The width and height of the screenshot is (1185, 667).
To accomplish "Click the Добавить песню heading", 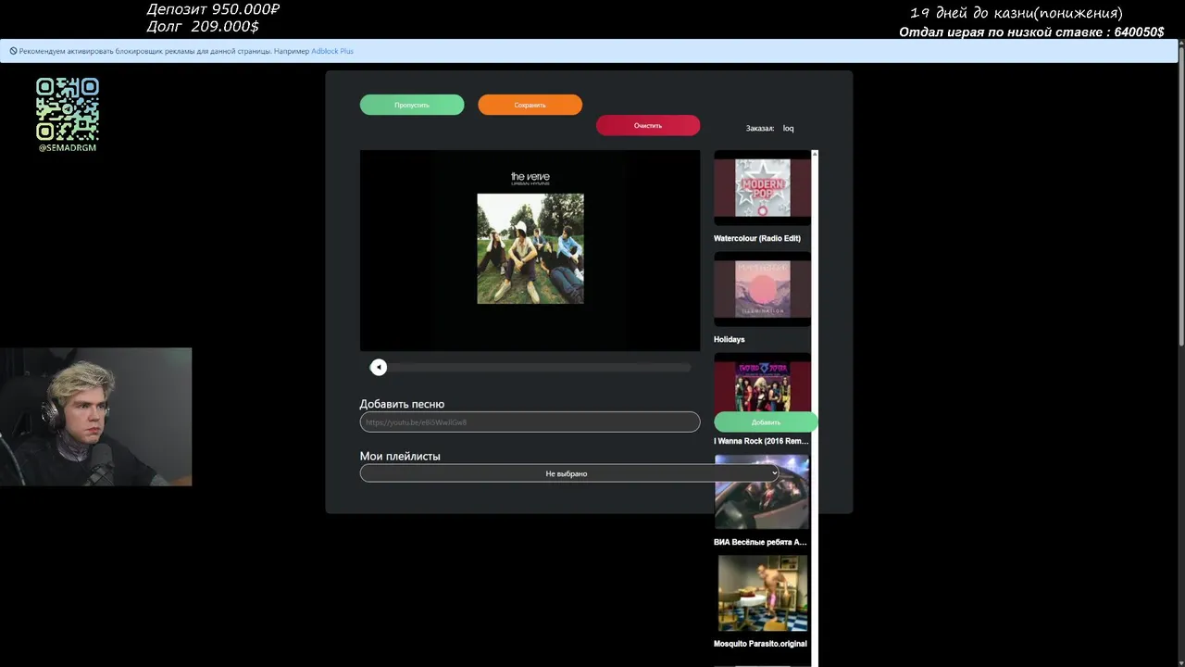I will pyautogui.click(x=402, y=404).
